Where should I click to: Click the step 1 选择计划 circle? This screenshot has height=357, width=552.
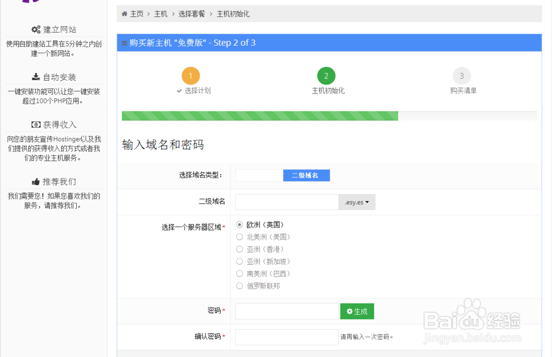191,75
